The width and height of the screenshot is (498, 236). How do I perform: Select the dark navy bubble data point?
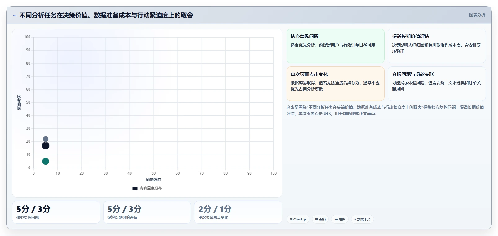(x=46, y=146)
